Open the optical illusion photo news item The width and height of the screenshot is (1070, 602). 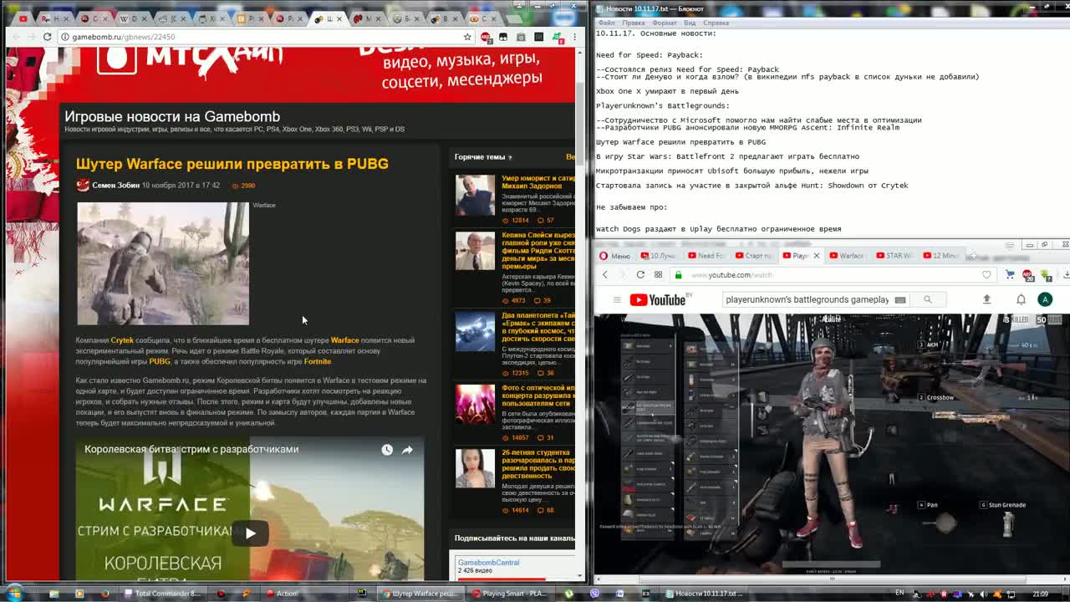[538, 395]
